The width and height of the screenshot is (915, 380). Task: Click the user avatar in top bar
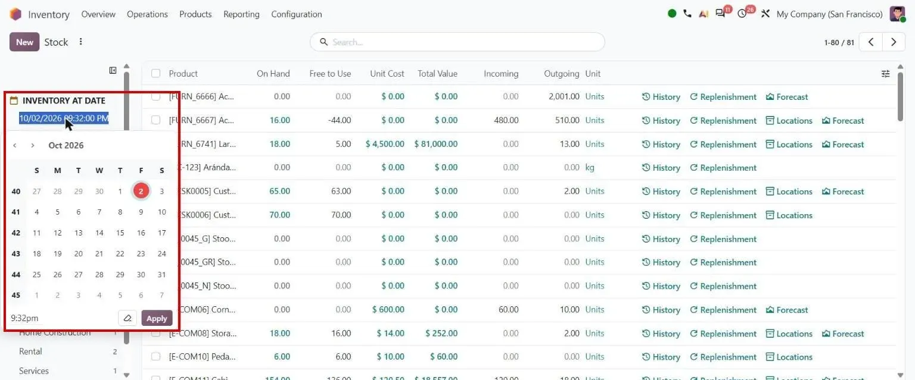(x=897, y=14)
